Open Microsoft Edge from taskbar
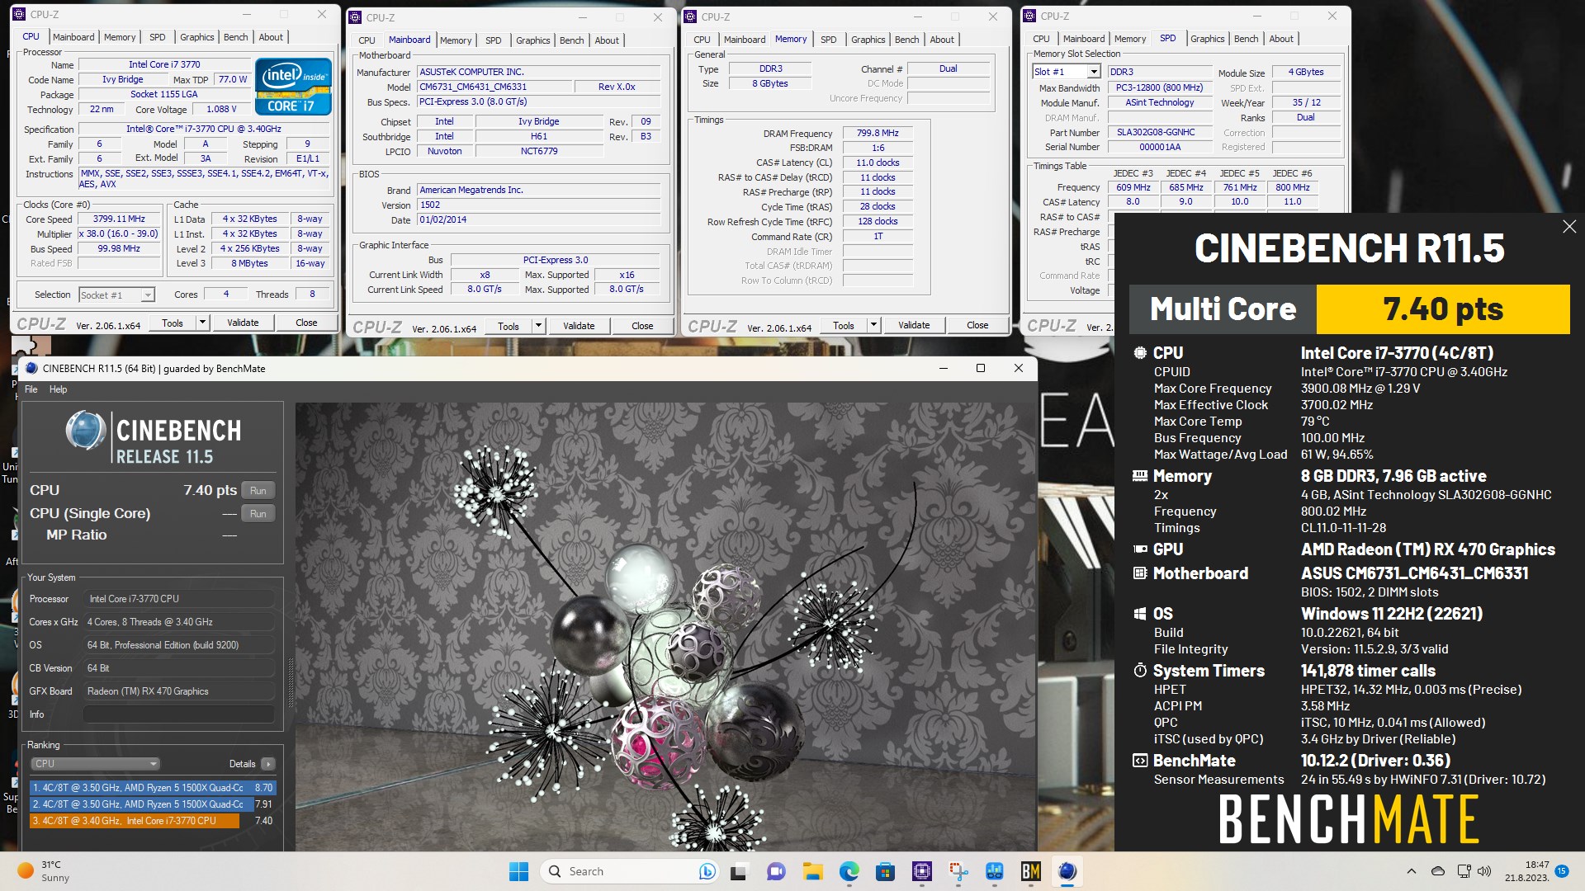This screenshot has width=1585, height=891. (x=849, y=871)
